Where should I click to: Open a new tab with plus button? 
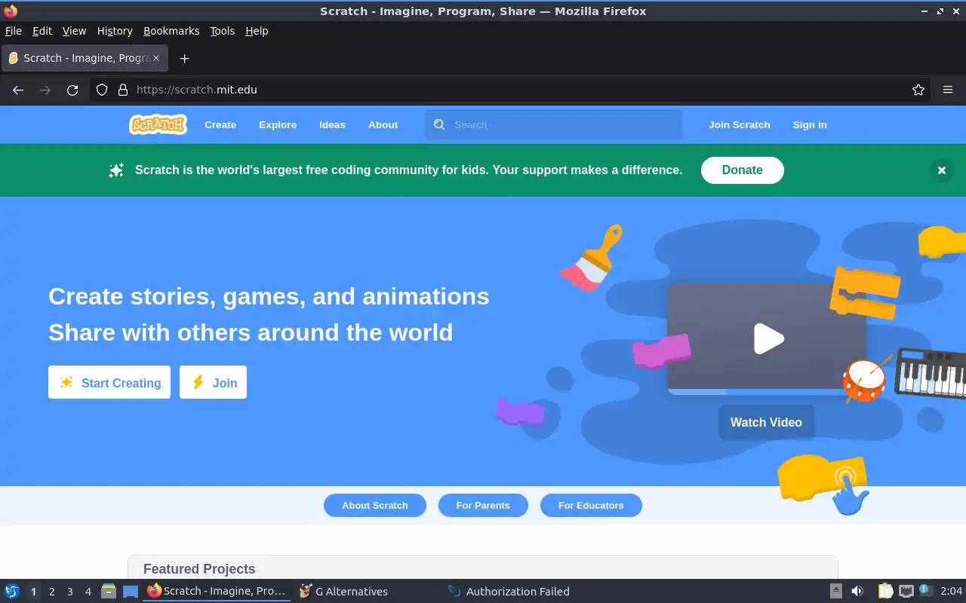[x=184, y=58]
